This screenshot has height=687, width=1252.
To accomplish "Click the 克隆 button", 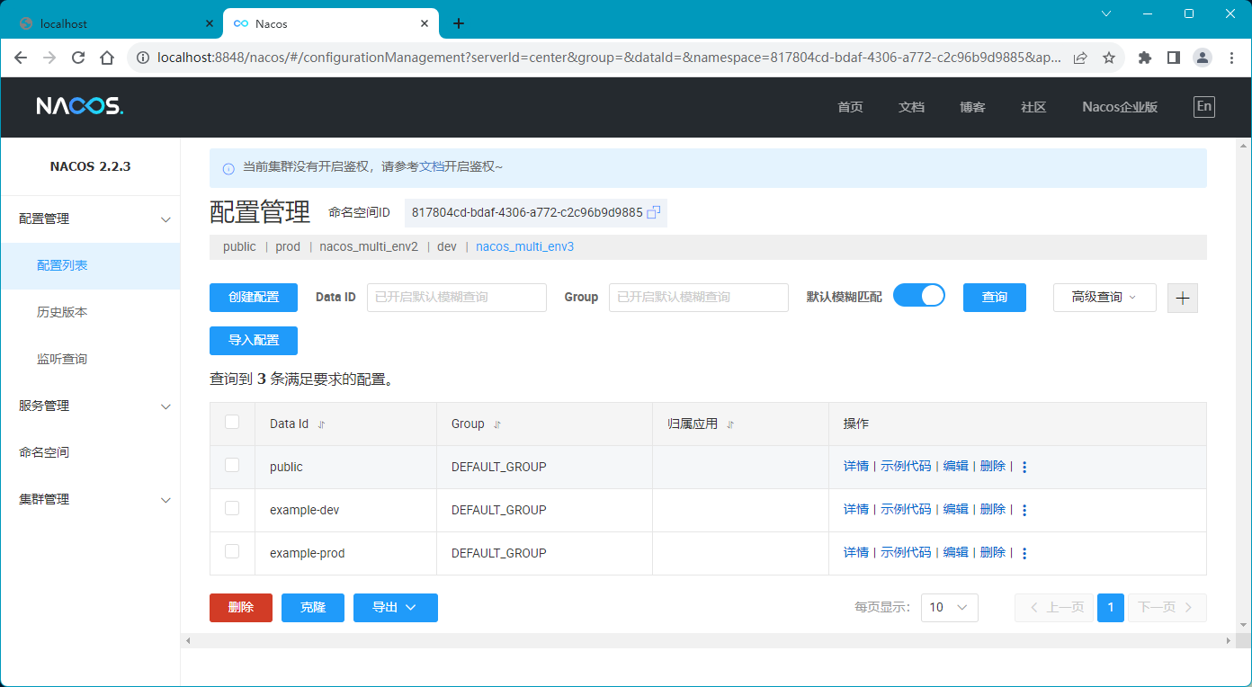I will click(313, 608).
